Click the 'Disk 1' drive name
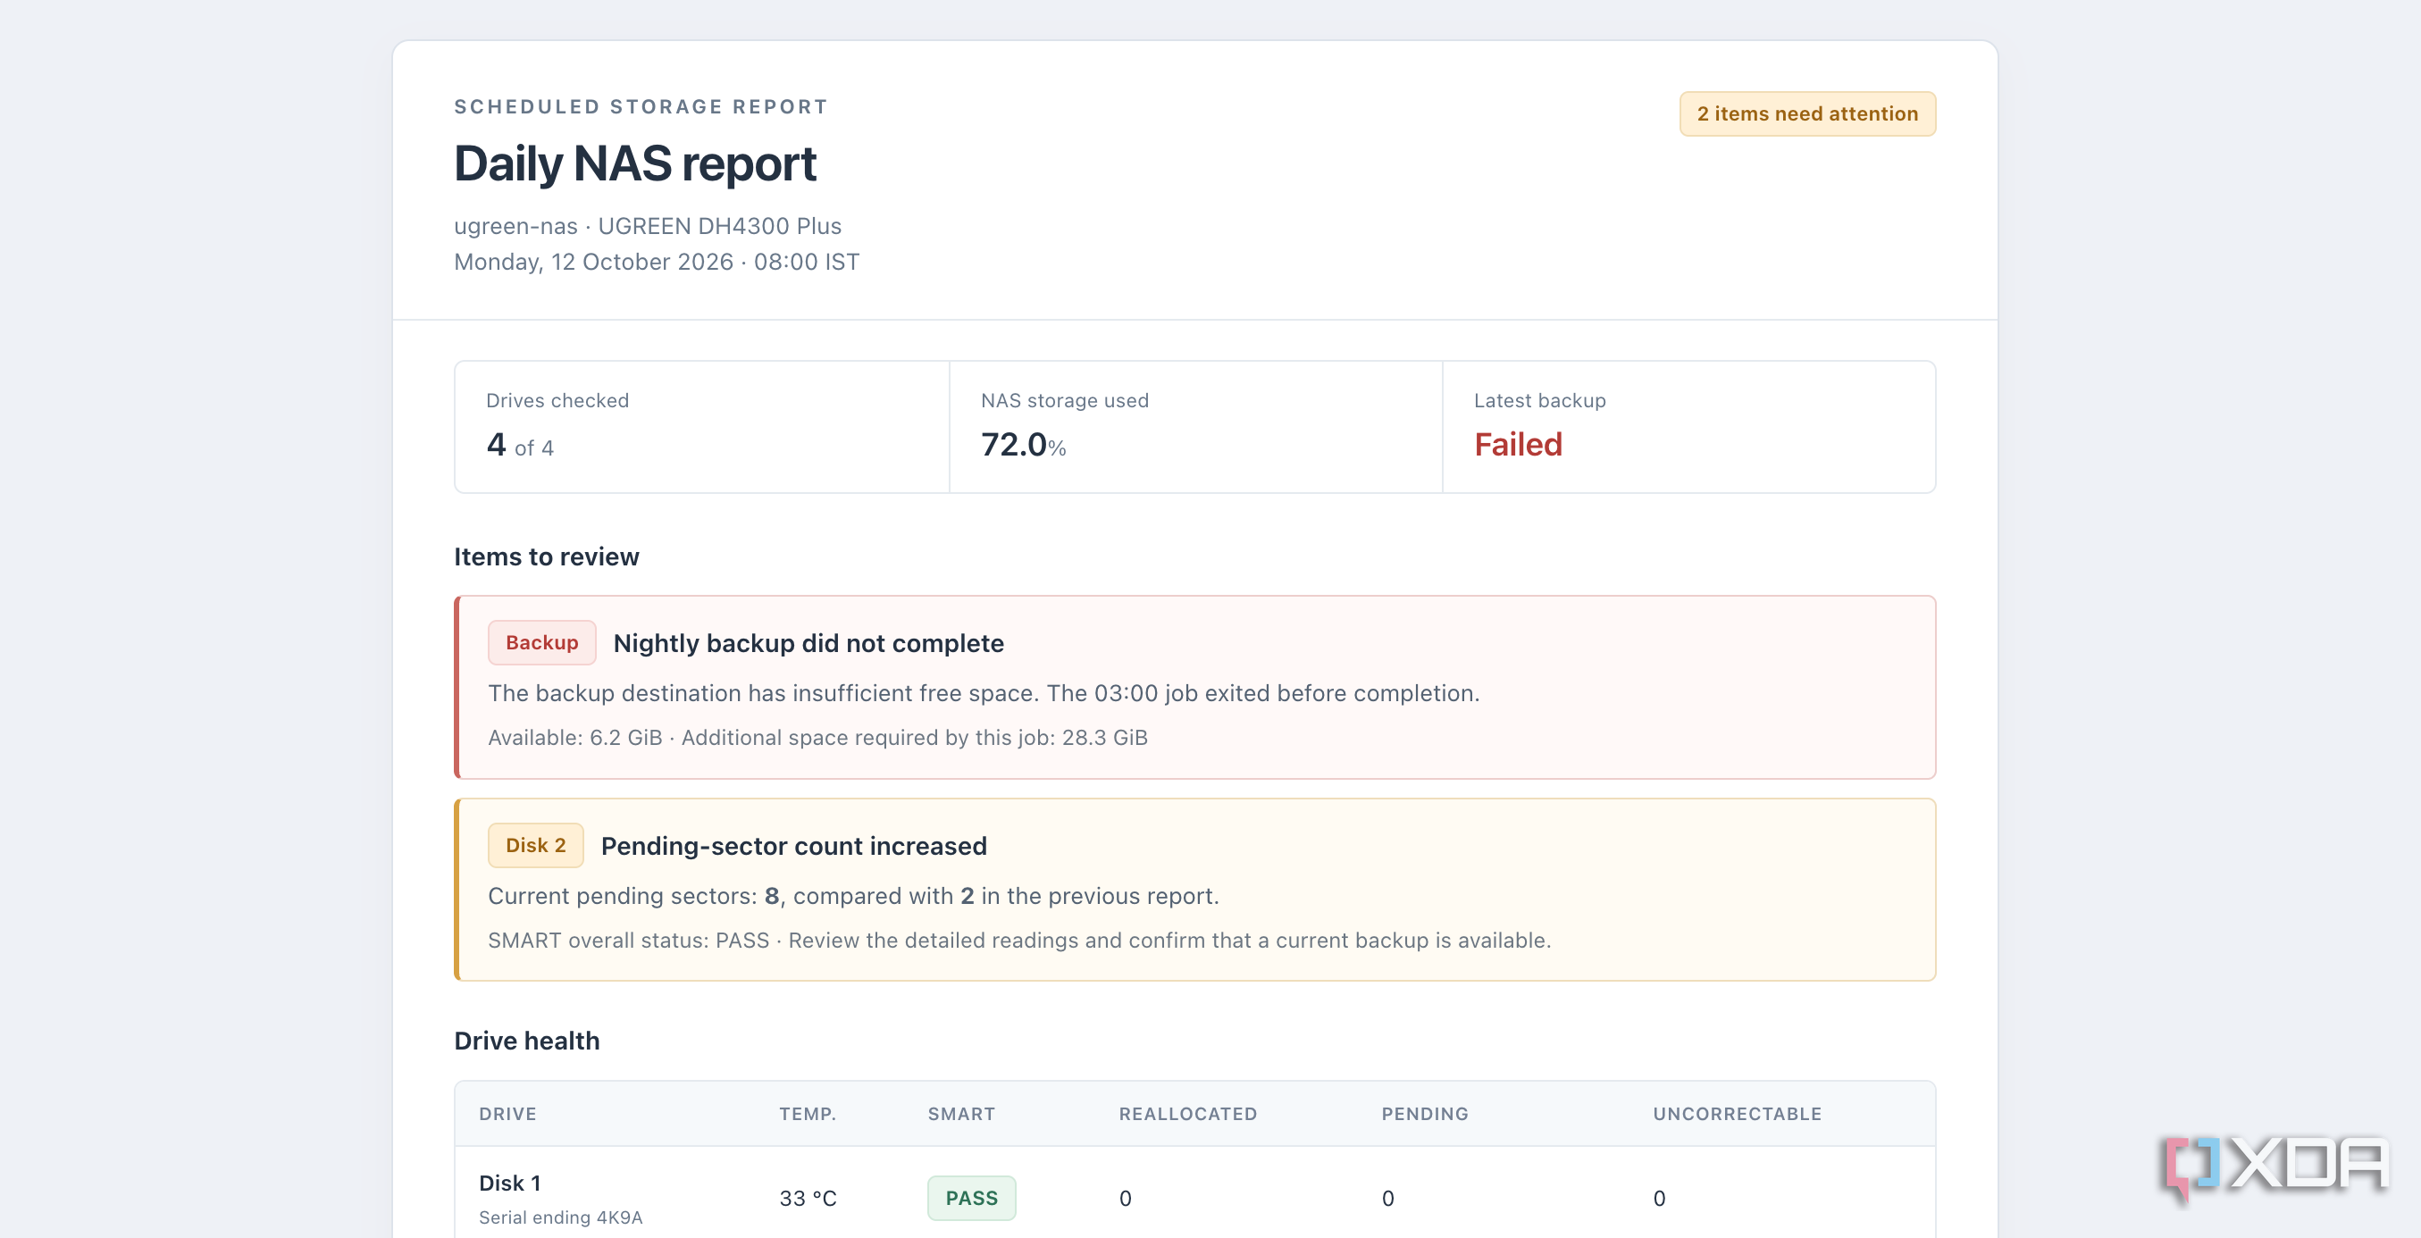The height and width of the screenshot is (1238, 2421). tap(509, 1183)
